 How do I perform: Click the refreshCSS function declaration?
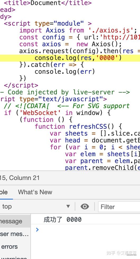[78, 127]
